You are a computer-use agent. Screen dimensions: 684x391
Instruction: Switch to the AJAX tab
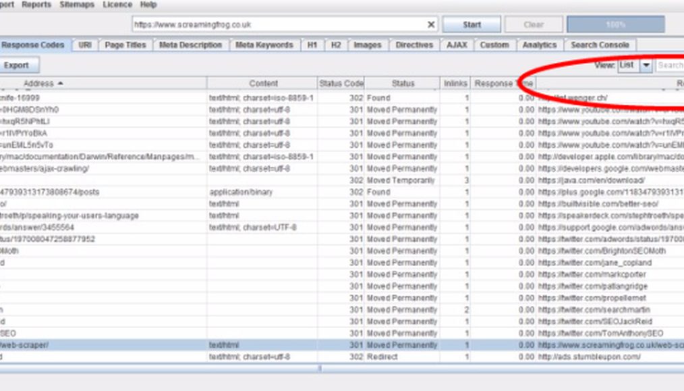point(457,45)
